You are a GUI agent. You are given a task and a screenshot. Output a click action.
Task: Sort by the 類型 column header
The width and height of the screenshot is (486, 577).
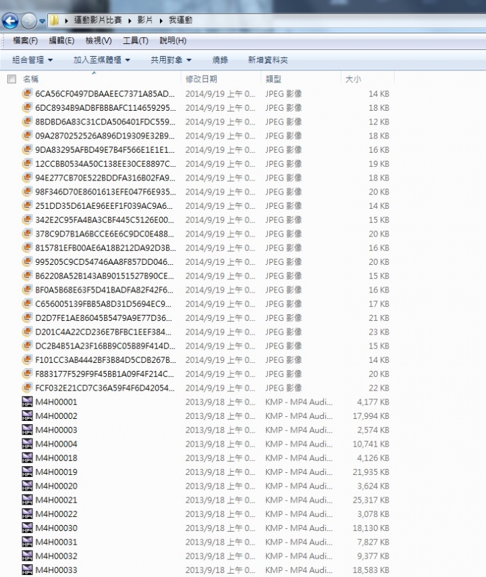(273, 79)
